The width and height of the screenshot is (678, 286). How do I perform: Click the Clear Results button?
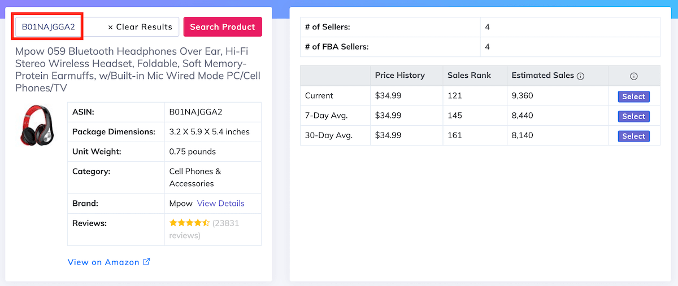pos(140,27)
